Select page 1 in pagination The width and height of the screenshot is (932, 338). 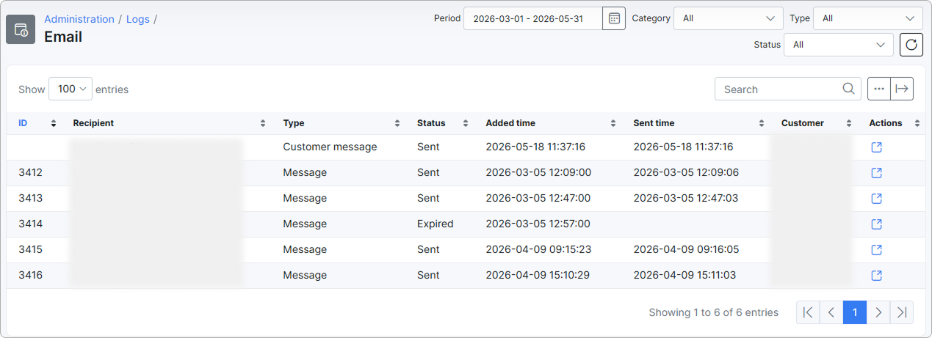[855, 312]
